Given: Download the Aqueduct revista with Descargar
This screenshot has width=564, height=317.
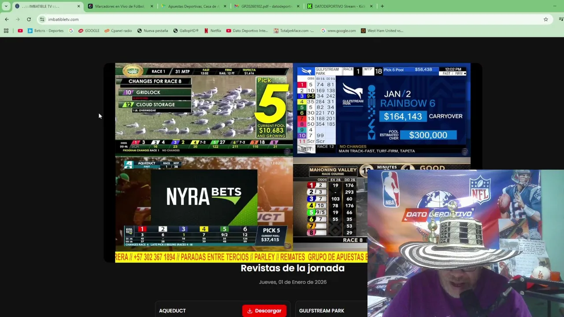Looking at the screenshot, I should coord(264,311).
